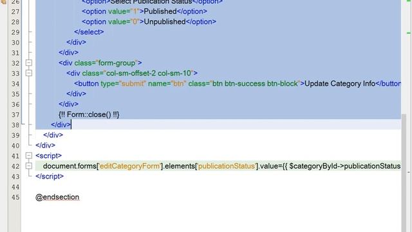Click the </div> tag on line 39
This screenshot has height=232, width=412.
pos(53,135)
